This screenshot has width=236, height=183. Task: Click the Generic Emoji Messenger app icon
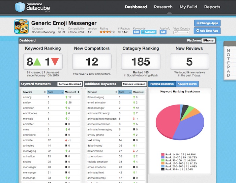click(x=21, y=27)
